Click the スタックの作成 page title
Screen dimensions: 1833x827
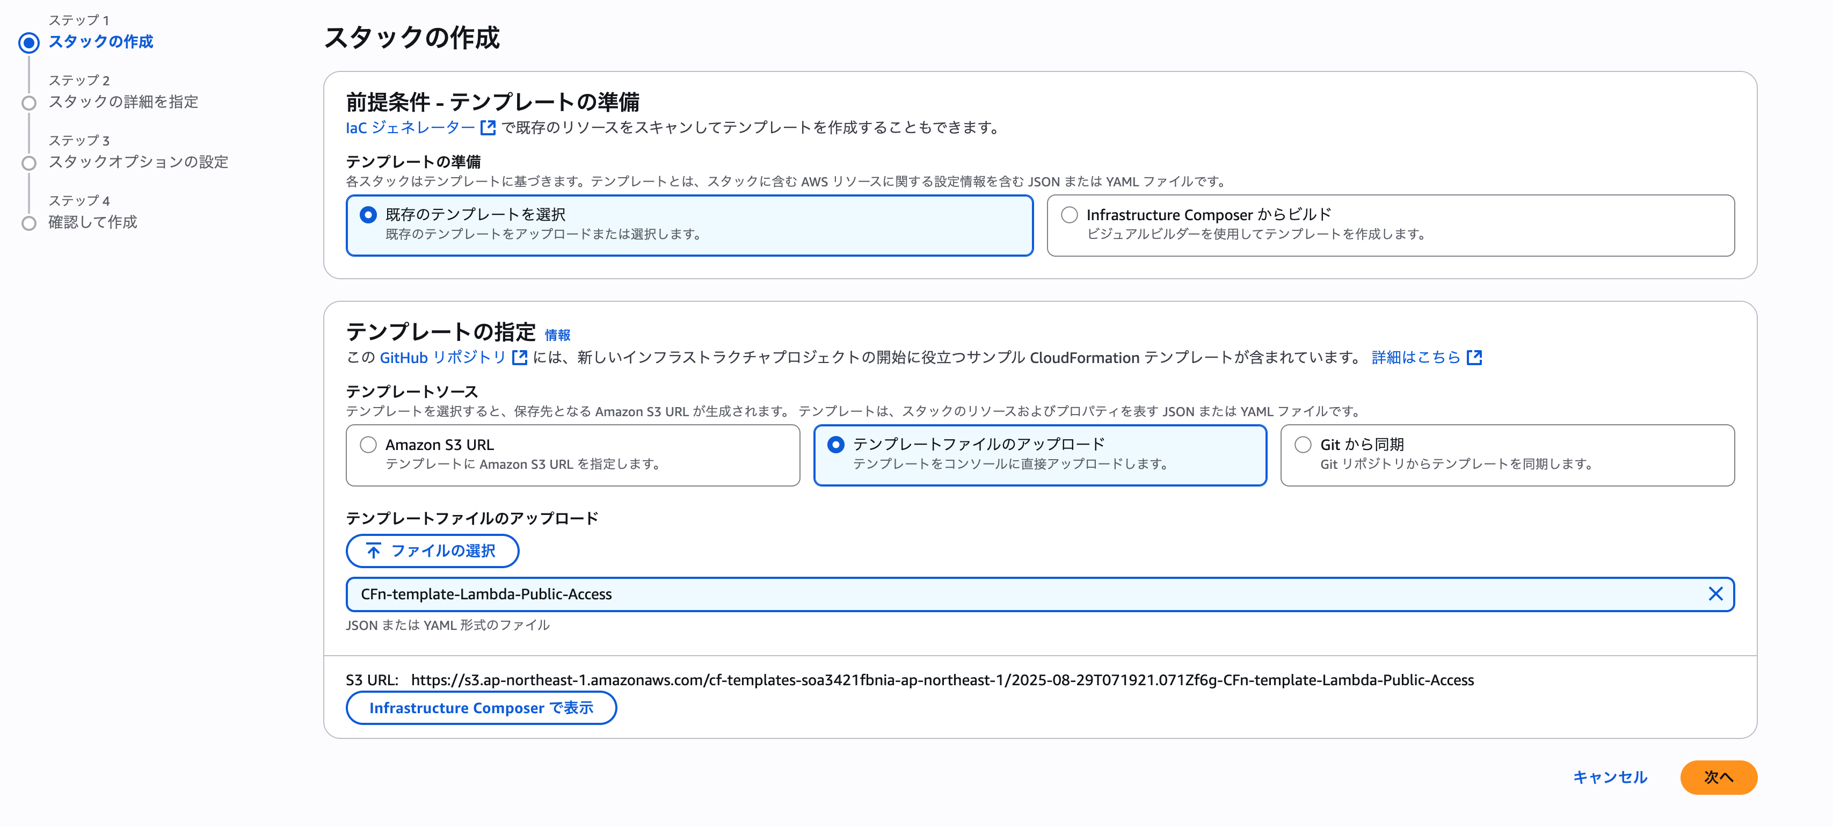[412, 38]
